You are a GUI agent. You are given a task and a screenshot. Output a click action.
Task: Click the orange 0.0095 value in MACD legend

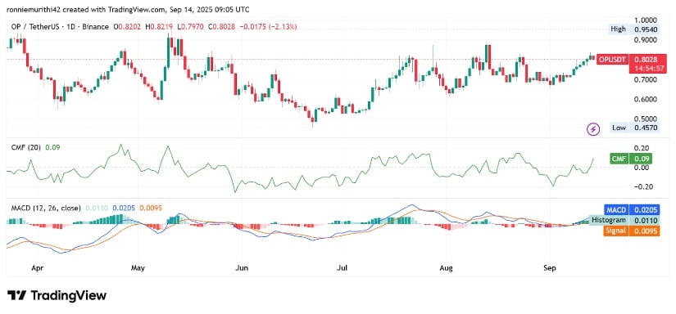click(152, 209)
